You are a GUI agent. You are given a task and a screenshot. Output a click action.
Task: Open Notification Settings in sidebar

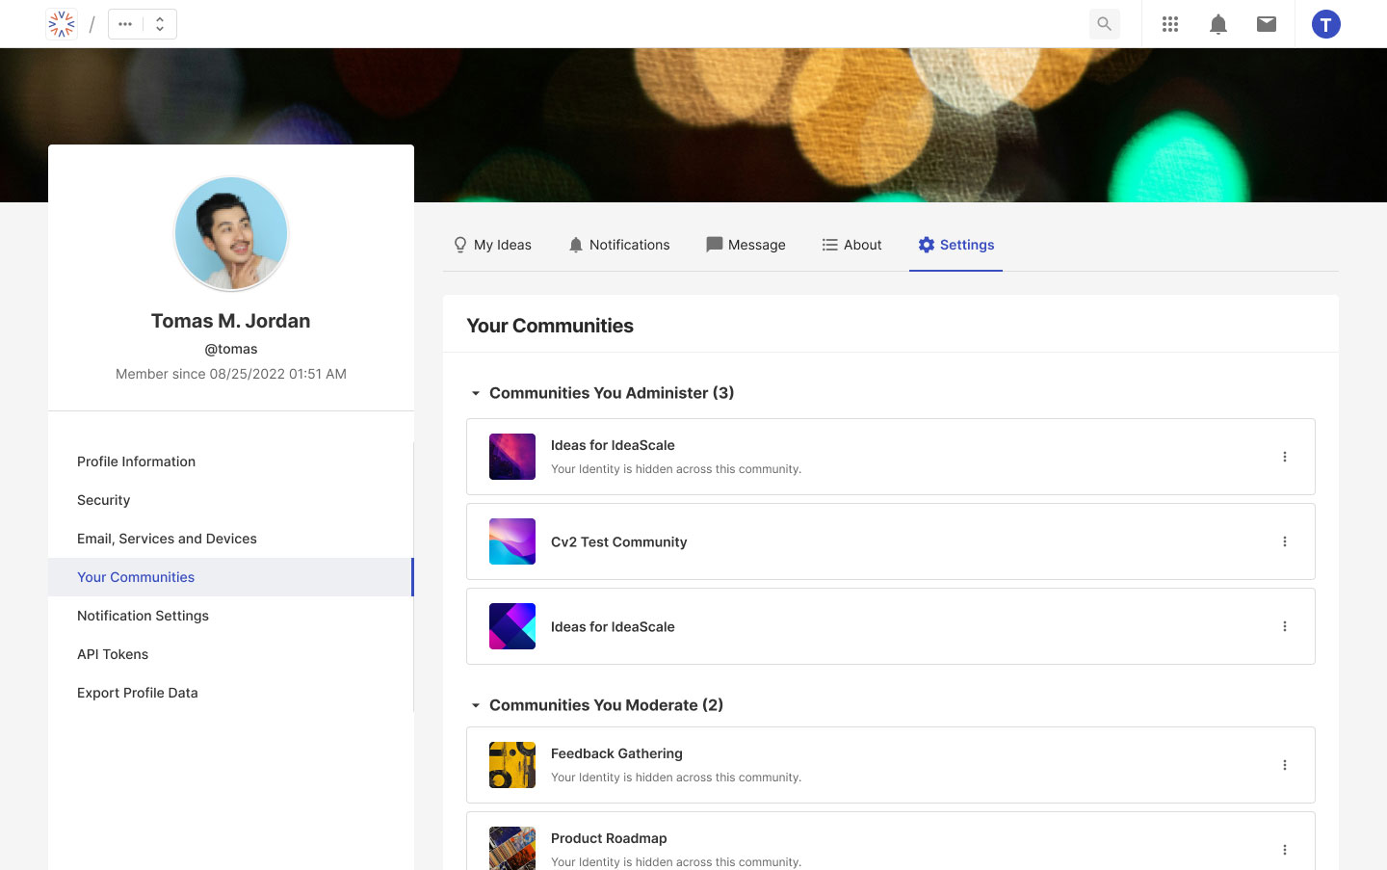[143, 616]
